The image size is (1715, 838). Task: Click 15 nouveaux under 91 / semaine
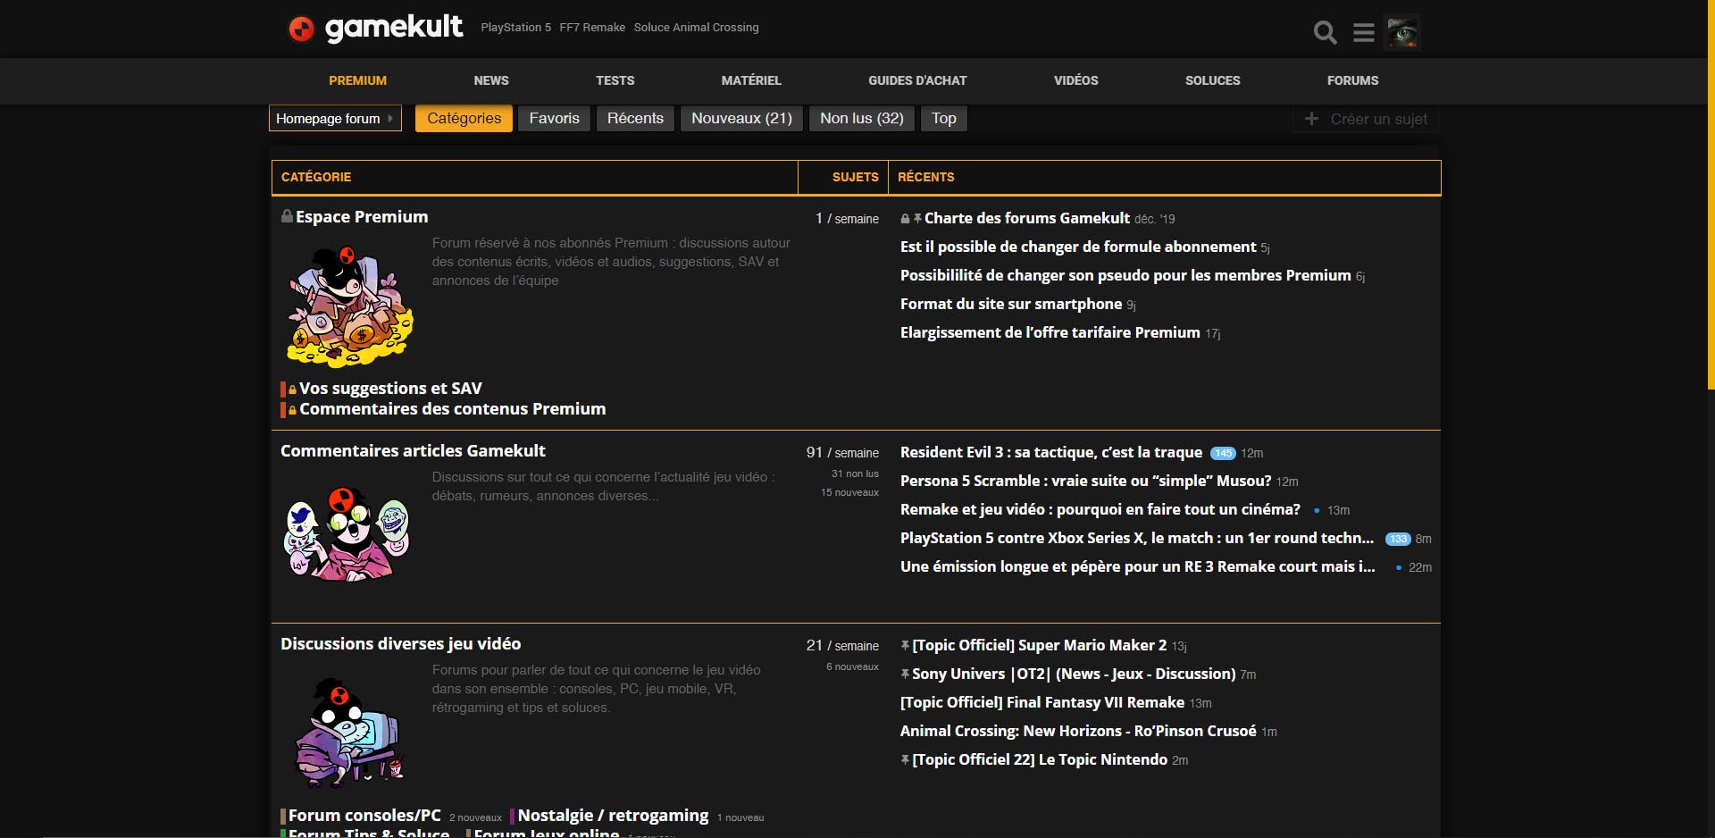click(x=849, y=492)
